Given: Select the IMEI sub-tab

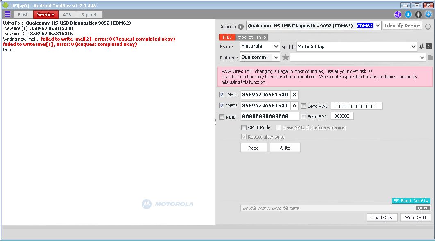Looking at the screenshot, I should (227, 37).
